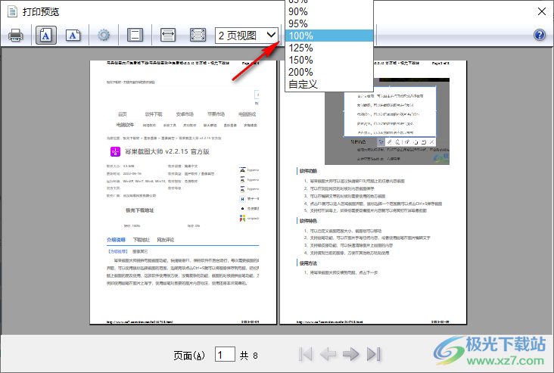
Task: Select landscape orientation icon
Action: coord(73,36)
